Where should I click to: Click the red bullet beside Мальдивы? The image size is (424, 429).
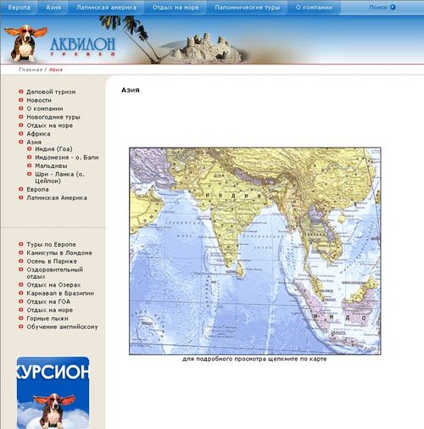30,165
